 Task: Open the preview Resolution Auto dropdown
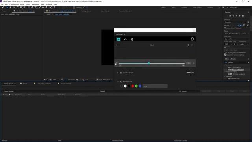pyautogui.click(x=244, y=44)
